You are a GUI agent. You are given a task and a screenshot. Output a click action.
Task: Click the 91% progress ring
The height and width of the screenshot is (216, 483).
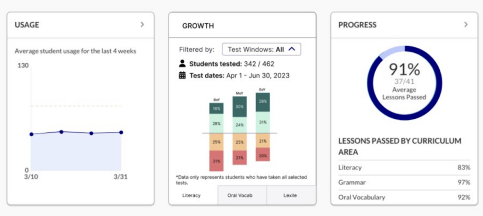404,83
